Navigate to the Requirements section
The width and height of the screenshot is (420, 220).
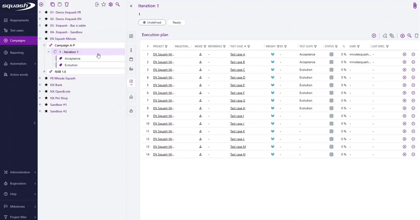[x=19, y=20]
